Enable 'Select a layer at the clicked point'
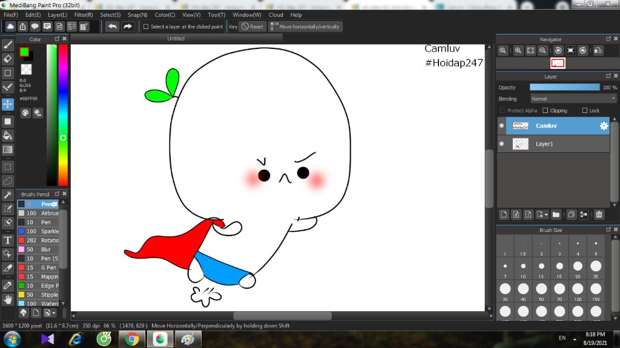Viewport: 620px width, 348px height. (146, 27)
